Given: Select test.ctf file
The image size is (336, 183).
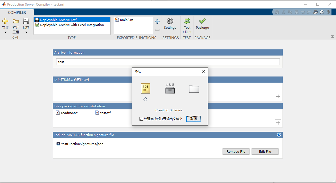Looking at the screenshot, I should tap(103, 113).
